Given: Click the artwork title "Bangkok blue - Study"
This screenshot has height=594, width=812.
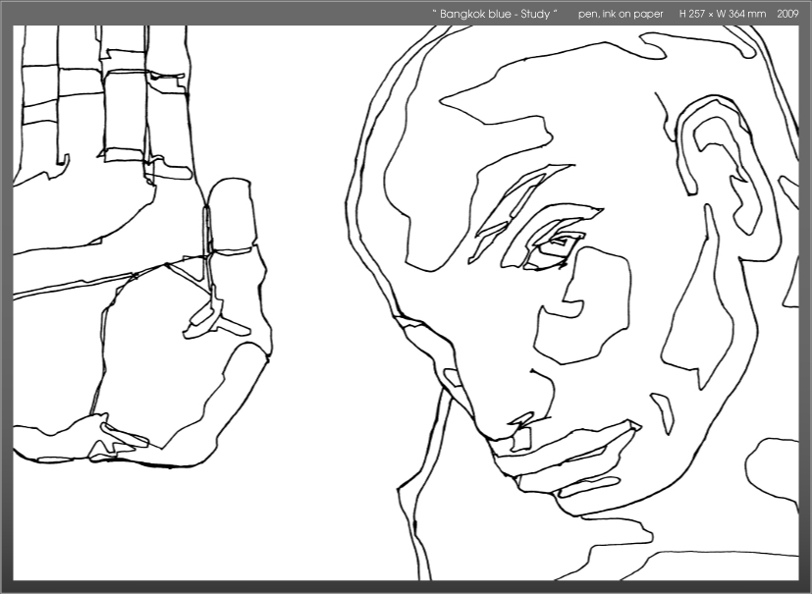Looking at the screenshot, I should pos(495,14).
